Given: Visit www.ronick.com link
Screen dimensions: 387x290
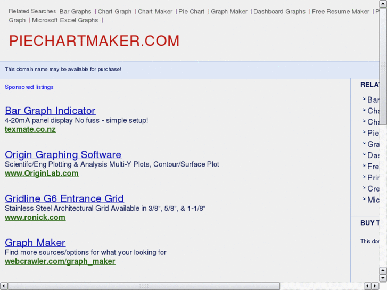Looking at the screenshot, I should coord(35,217).
